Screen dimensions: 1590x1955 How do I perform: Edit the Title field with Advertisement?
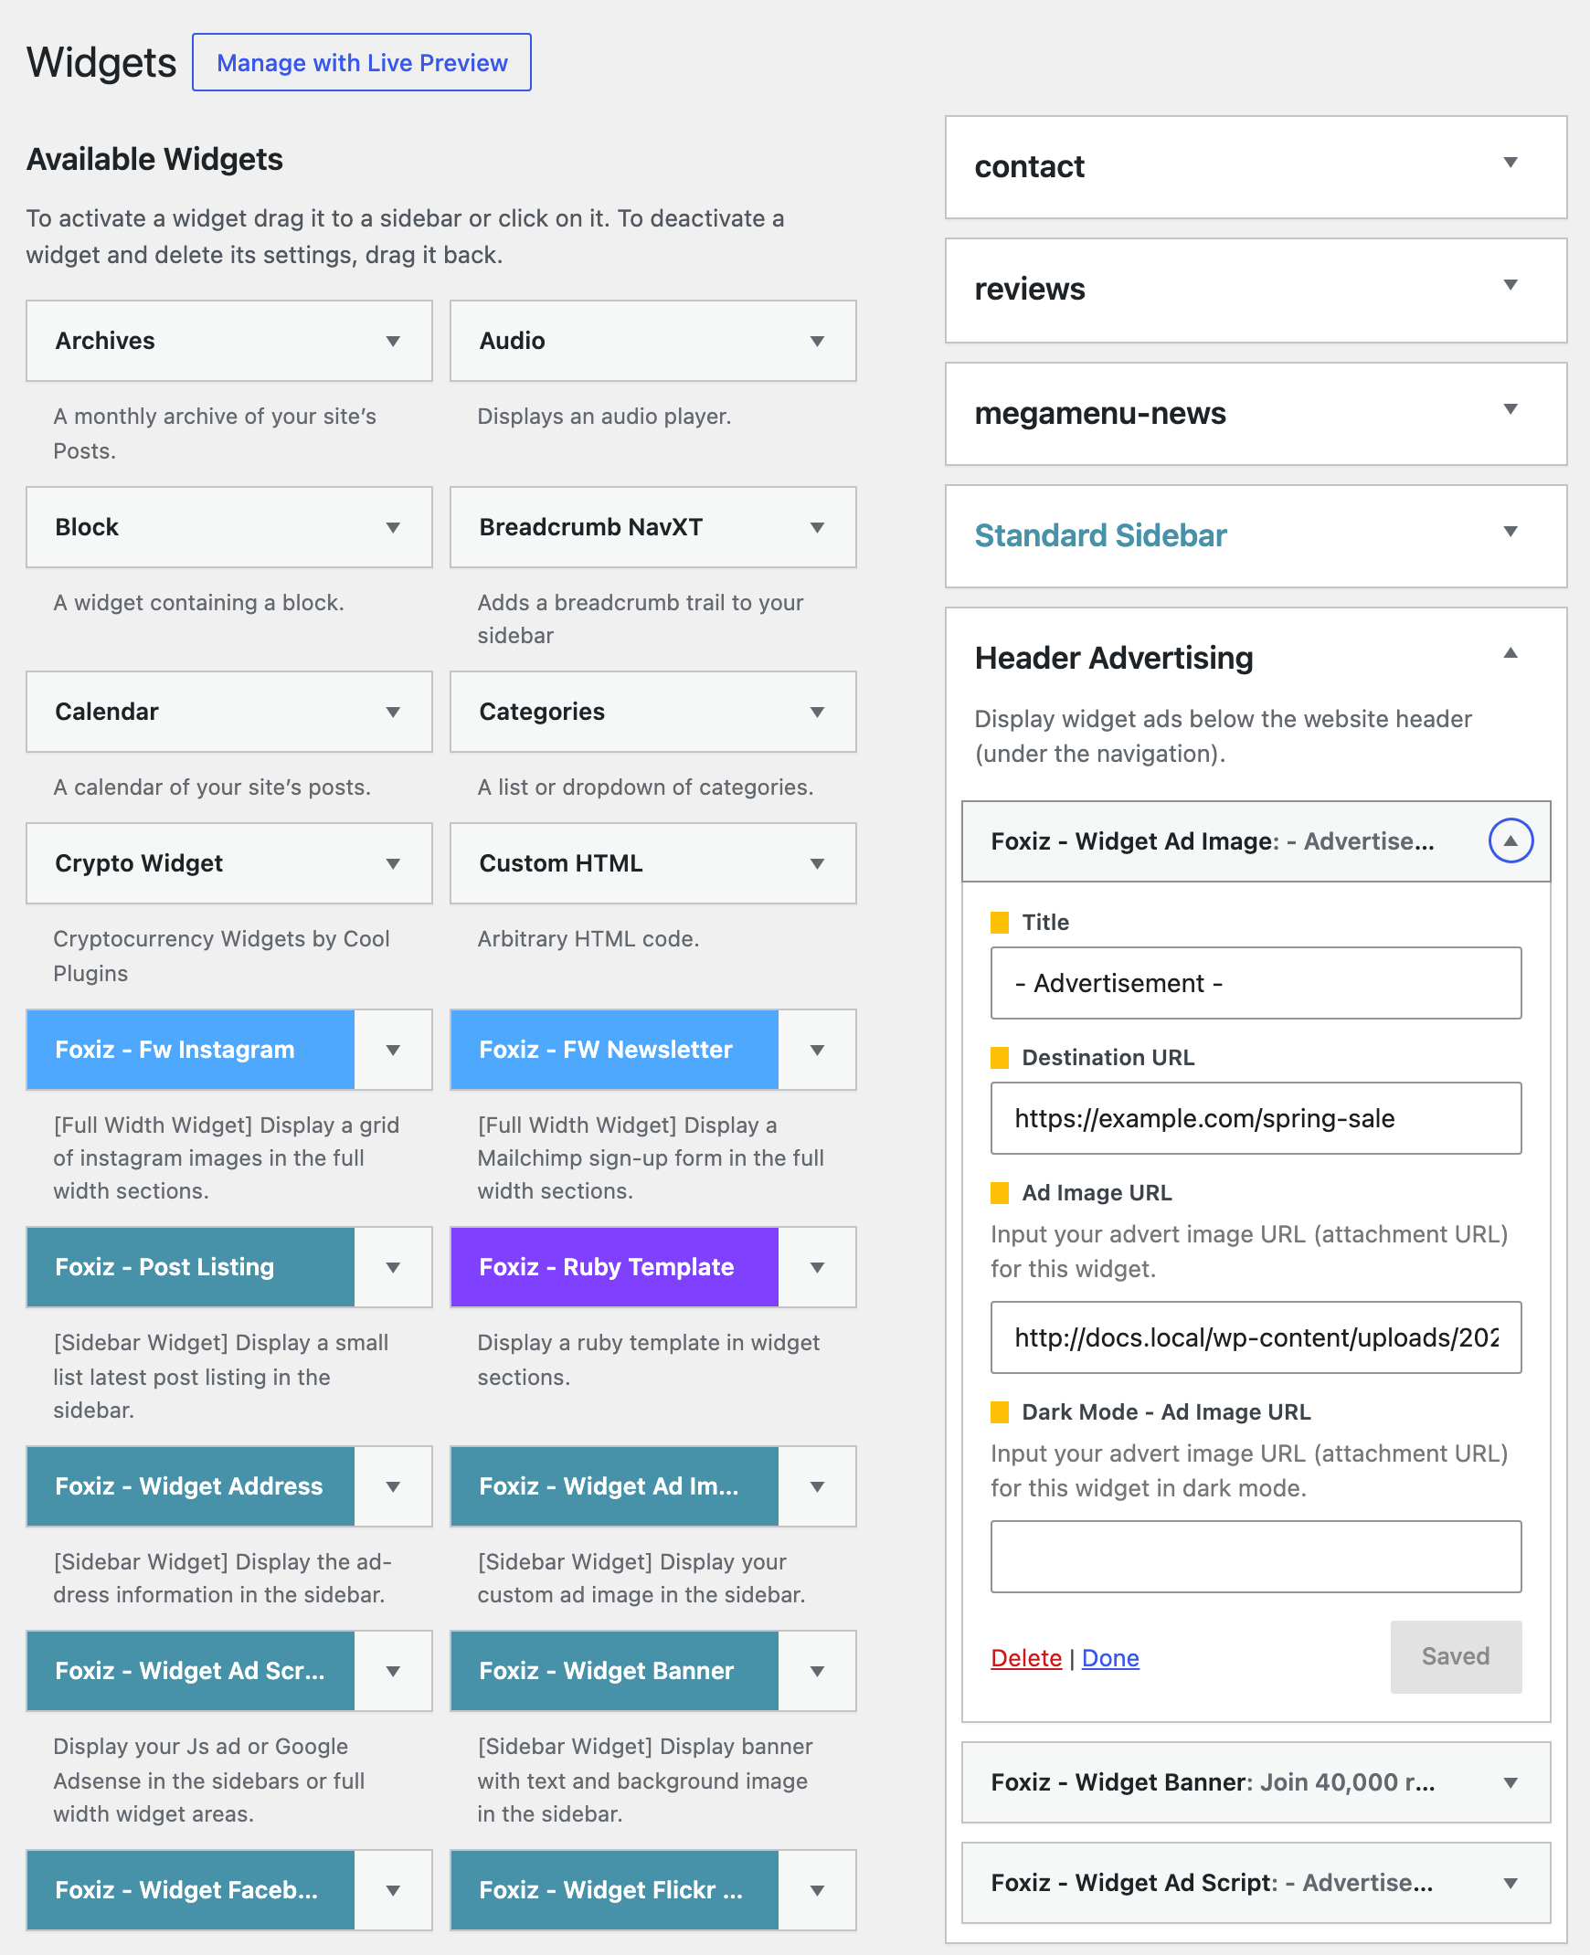[1256, 983]
